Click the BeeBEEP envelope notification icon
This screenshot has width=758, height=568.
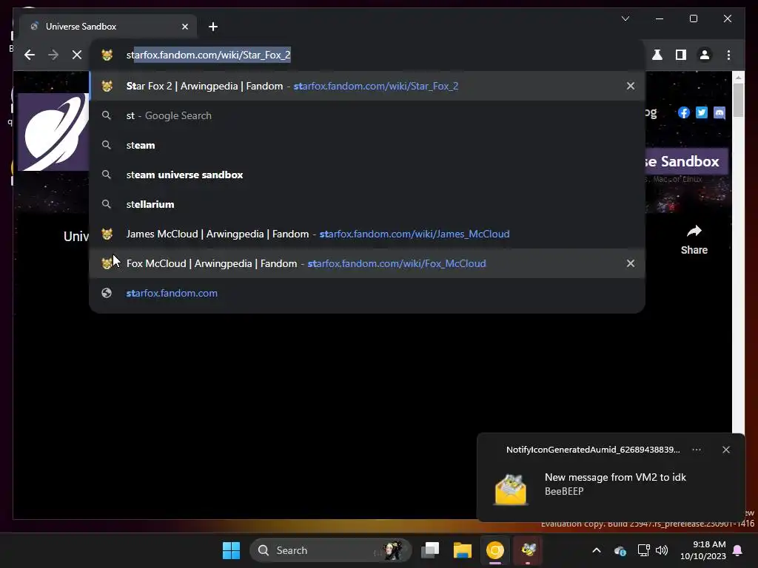[511, 490]
